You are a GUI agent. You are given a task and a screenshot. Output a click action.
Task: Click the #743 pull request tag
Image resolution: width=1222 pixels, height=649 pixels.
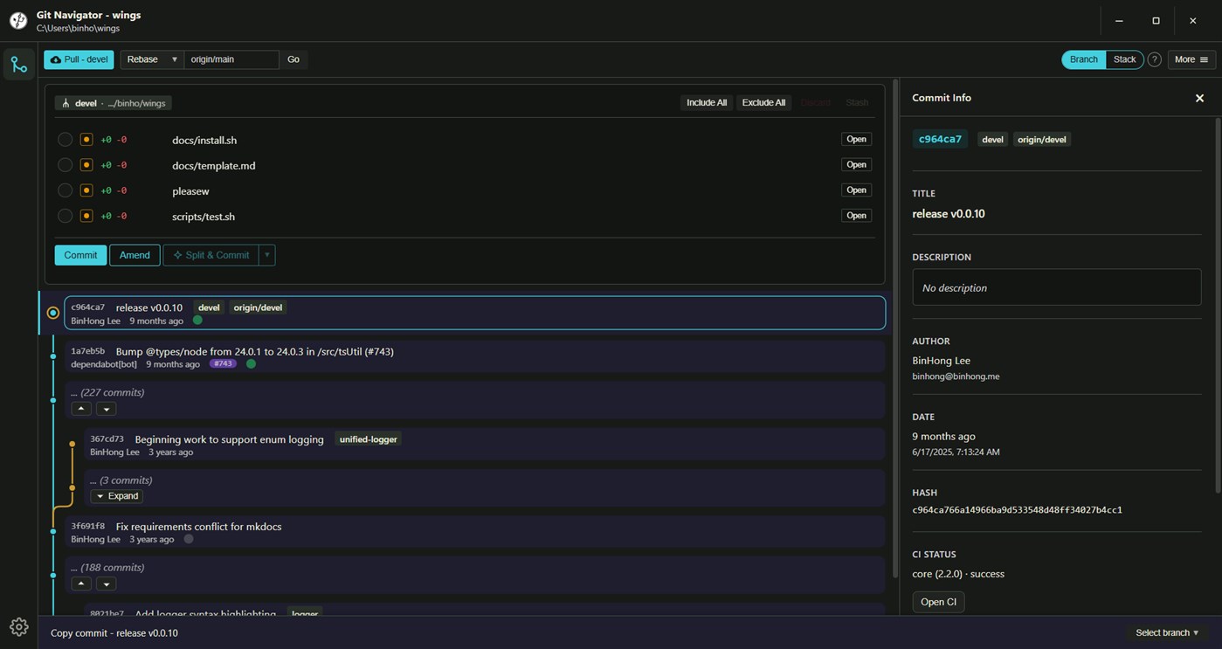[x=223, y=363]
